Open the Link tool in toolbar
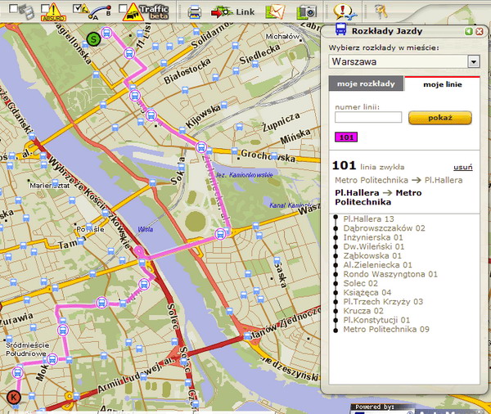The image size is (491, 414). 232,12
